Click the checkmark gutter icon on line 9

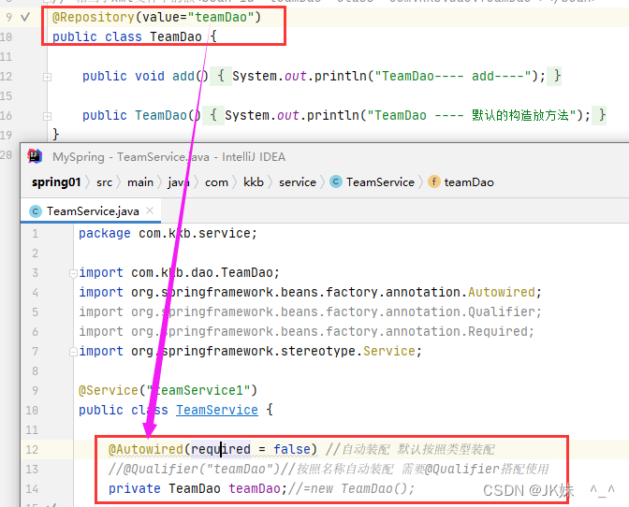(25, 17)
